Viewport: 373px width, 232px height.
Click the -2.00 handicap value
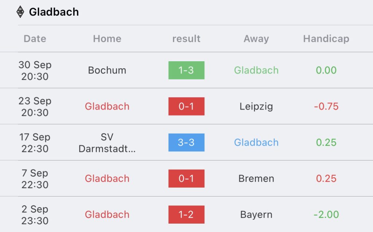pos(326,215)
